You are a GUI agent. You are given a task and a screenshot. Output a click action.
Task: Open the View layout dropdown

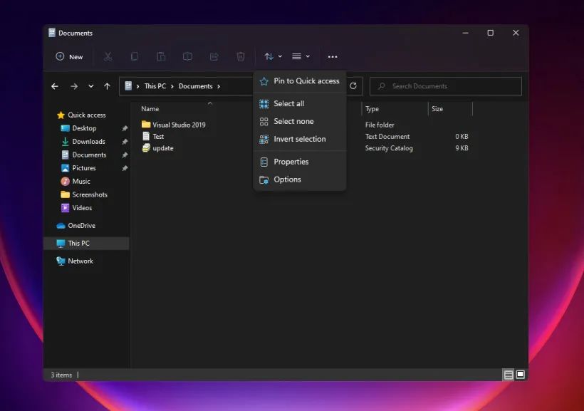[x=299, y=56]
